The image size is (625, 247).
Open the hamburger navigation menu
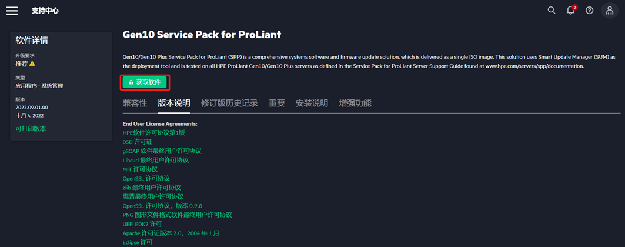point(12,11)
